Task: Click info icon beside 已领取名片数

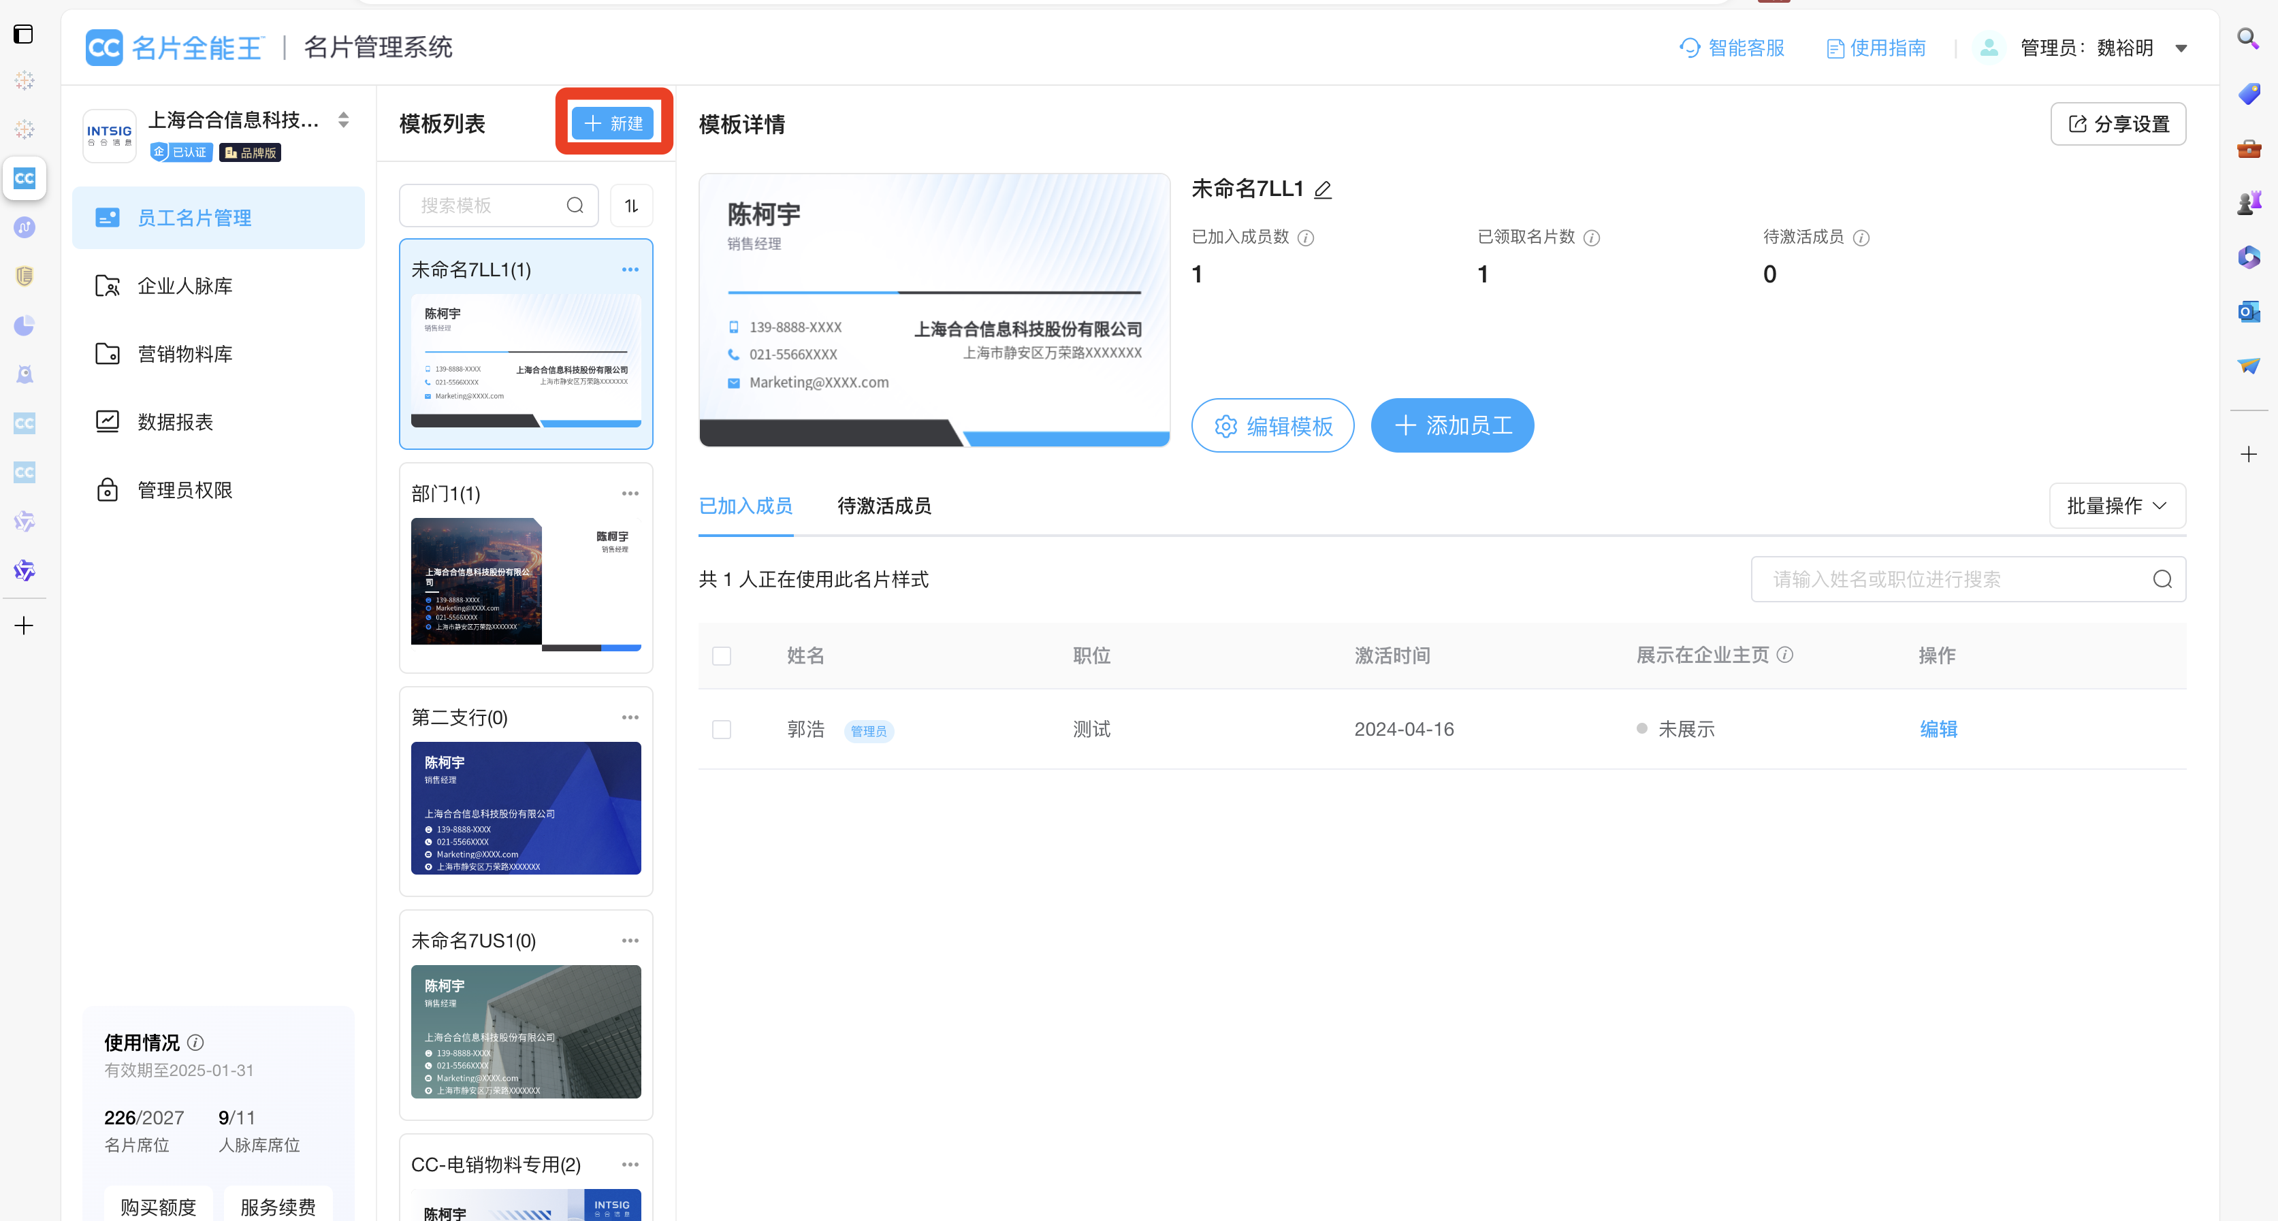Action: pos(1592,238)
